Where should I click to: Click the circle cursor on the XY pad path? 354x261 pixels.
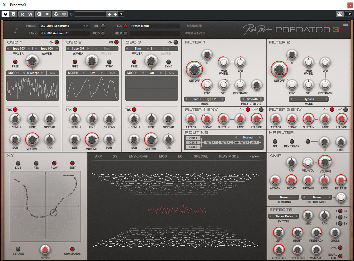tap(54, 213)
